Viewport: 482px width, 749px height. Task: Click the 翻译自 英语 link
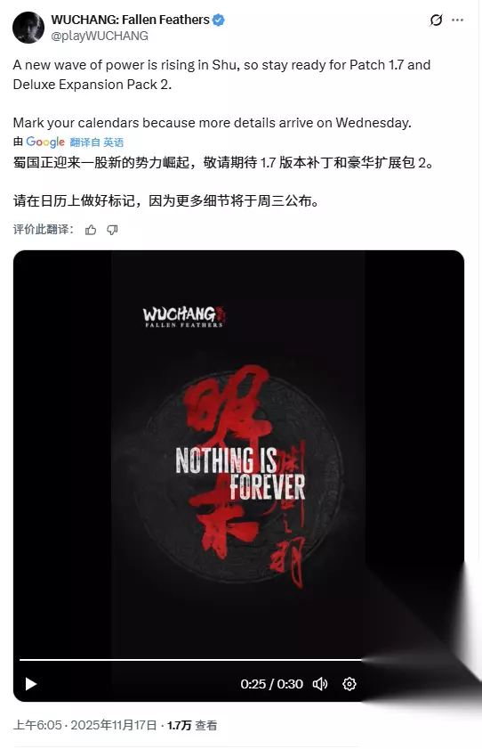[x=97, y=142]
